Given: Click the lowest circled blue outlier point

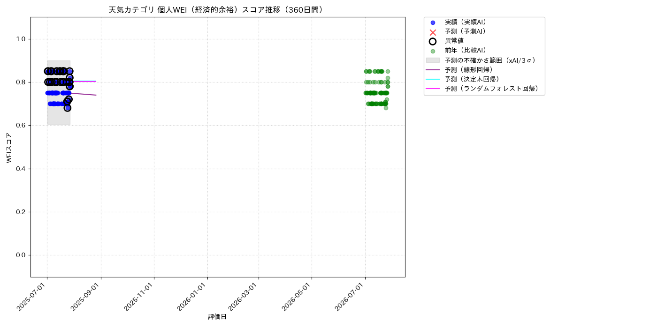Looking at the screenshot, I should (x=68, y=108).
